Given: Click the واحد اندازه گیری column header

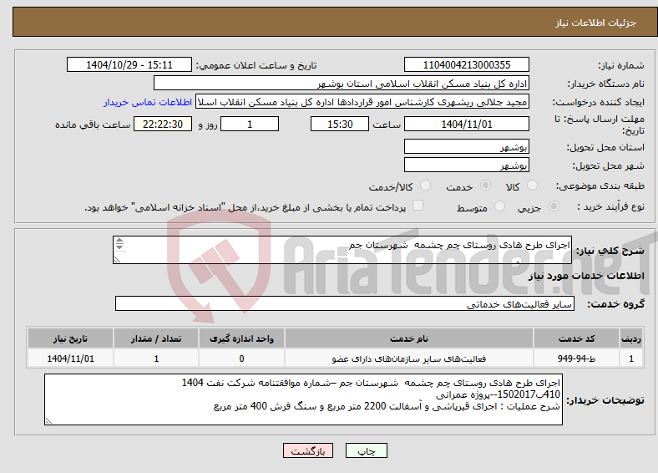Looking at the screenshot, I should coord(241,338).
